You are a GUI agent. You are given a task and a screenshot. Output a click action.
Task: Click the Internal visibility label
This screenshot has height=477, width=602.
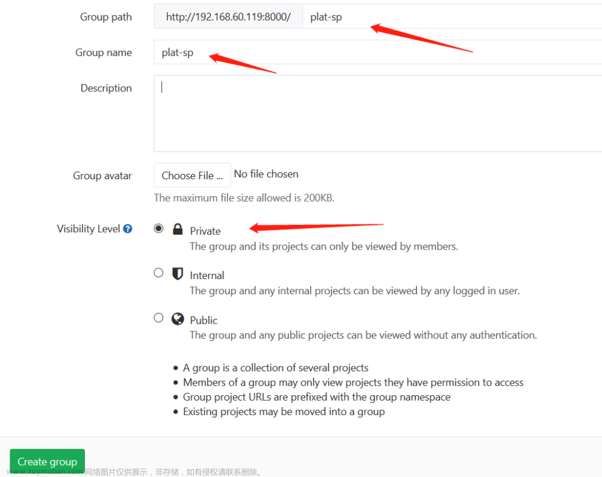pyautogui.click(x=207, y=275)
